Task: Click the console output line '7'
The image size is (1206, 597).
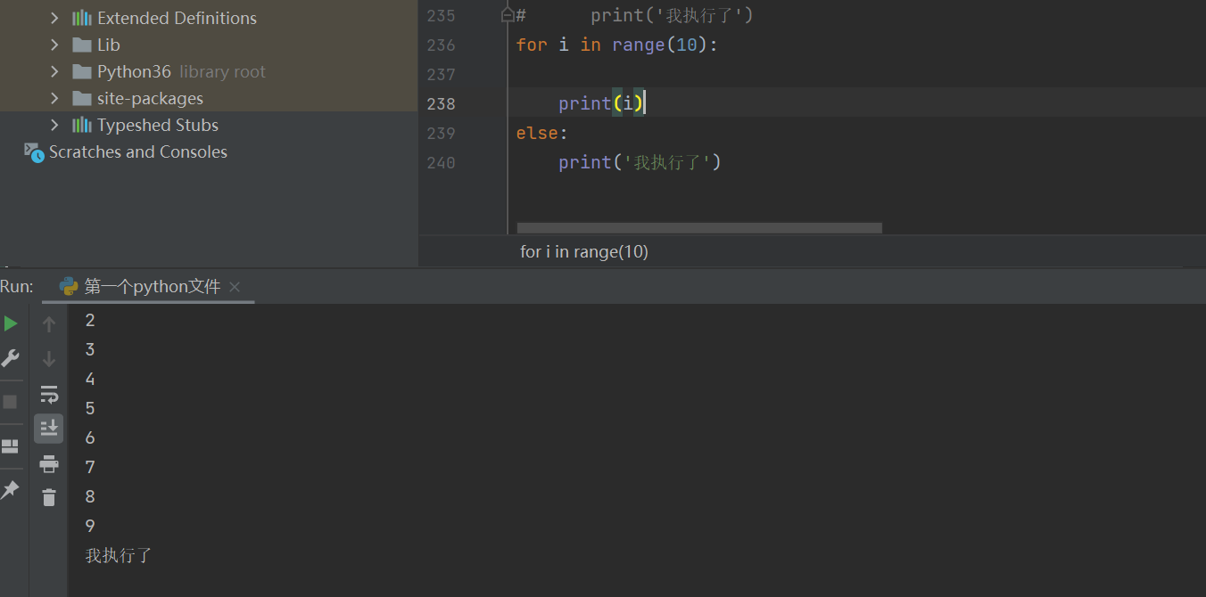Action: 90,467
